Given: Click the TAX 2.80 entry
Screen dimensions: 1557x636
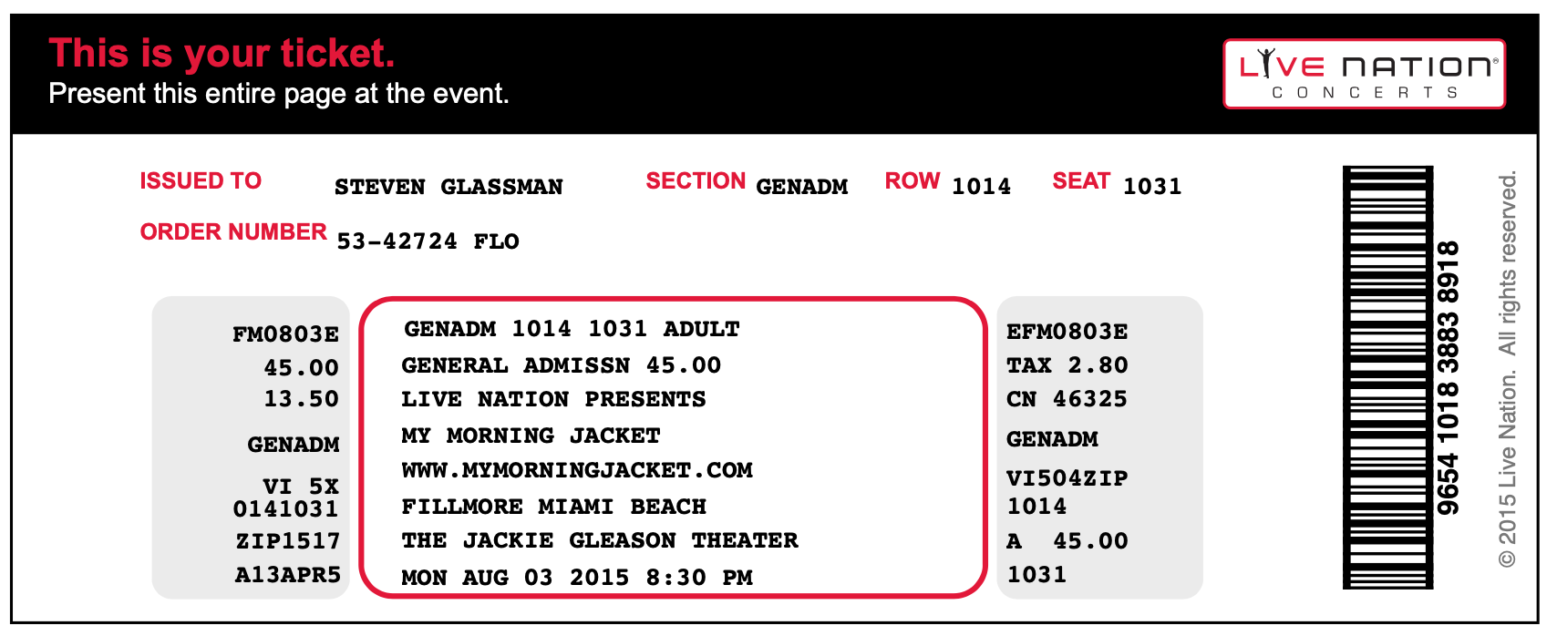Looking at the screenshot, I should [1067, 365].
